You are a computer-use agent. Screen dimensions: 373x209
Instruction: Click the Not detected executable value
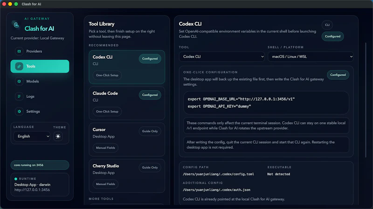[x=278, y=174]
